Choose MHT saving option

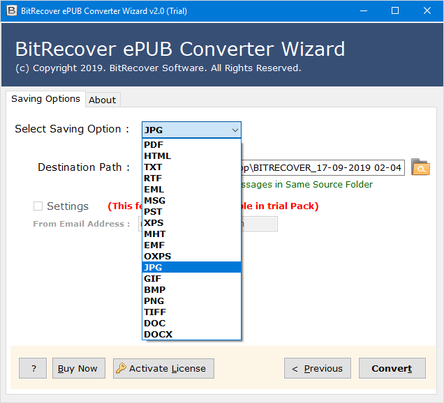pyautogui.click(x=191, y=234)
